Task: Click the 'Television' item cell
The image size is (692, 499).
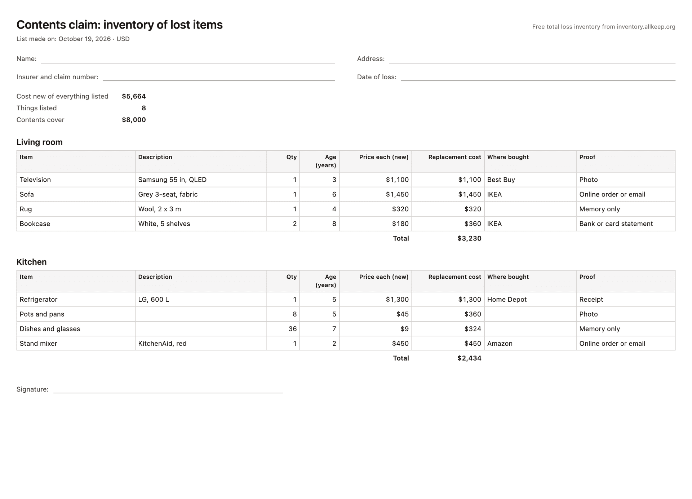Action: (x=76, y=180)
